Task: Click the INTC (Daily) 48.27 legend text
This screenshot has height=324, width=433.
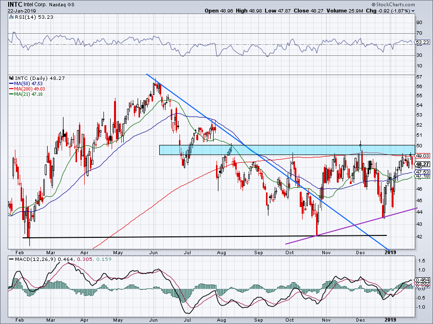Action: click(39, 78)
